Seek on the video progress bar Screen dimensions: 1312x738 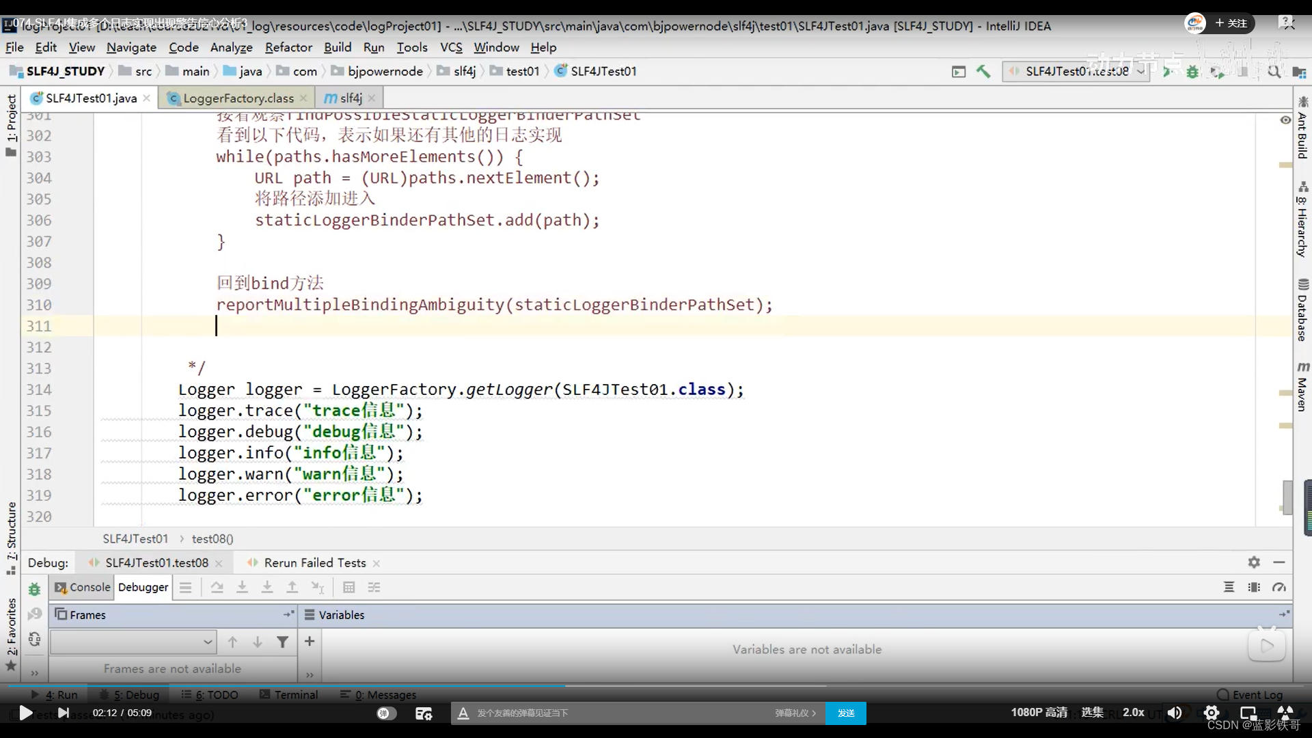656,685
